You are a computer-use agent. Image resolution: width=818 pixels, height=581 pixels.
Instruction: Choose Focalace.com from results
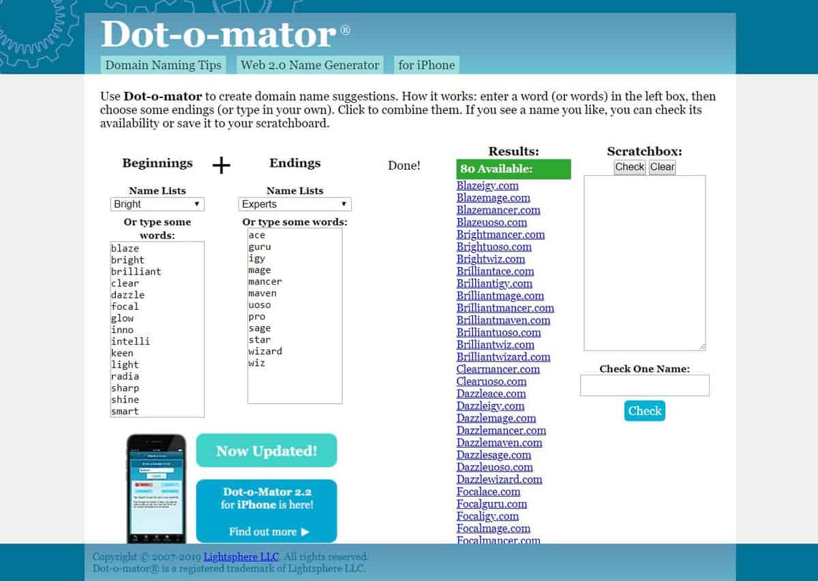tap(488, 492)
